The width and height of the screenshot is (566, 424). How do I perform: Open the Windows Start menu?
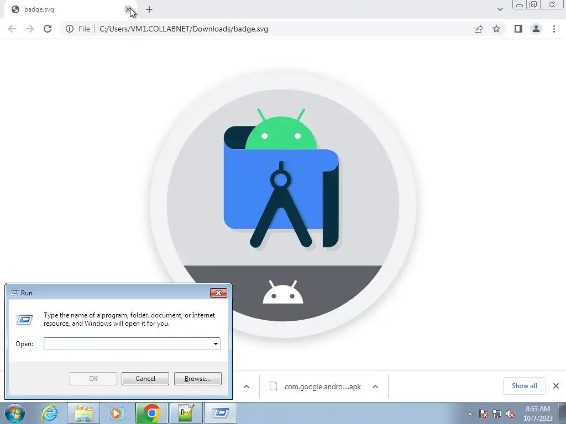[14, 413]
